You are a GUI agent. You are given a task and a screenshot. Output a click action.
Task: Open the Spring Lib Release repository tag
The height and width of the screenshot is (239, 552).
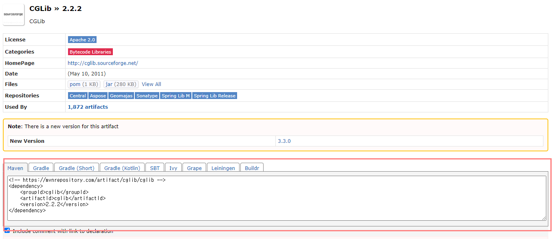pyautogui.click(x=215, y=96)
